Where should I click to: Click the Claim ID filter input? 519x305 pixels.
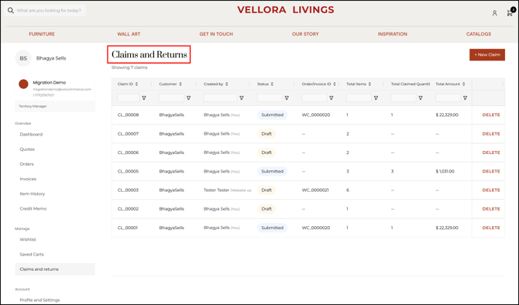[x=129, y=98]
